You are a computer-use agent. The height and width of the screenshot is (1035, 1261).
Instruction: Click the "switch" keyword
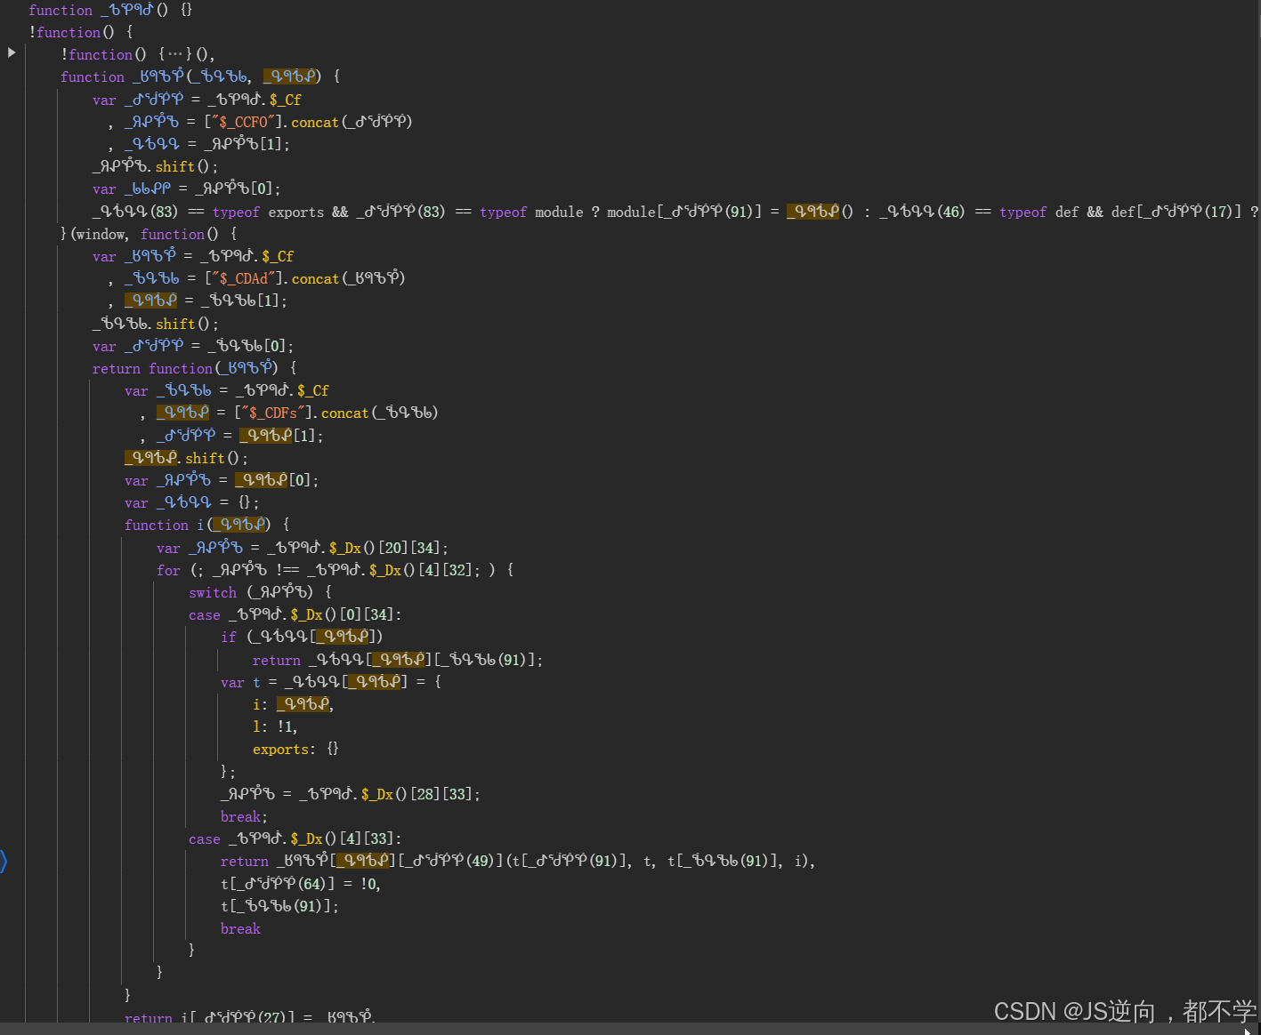point(213,592)
